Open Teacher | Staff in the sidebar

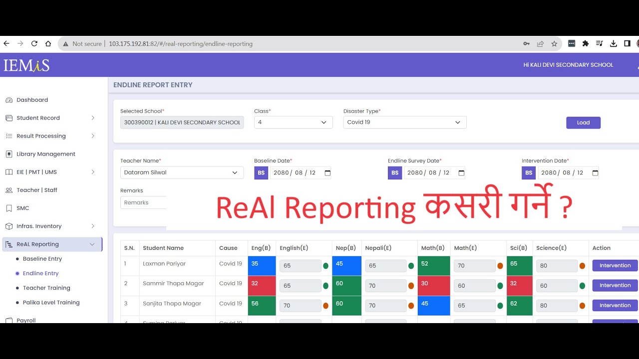(37, 190)
